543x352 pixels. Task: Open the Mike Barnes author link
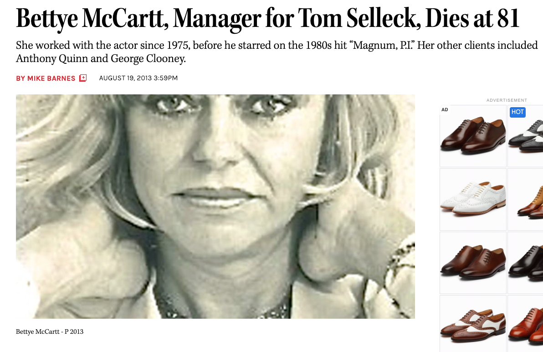point(46,78)
